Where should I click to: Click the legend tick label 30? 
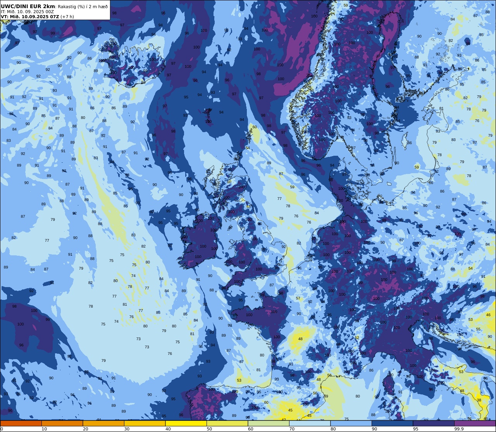pyautogui.click(x=127, y=429)
